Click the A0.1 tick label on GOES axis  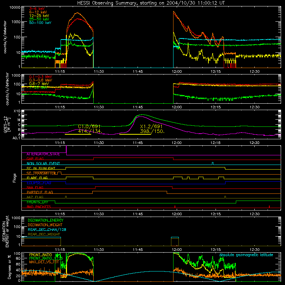click(16, 138)
